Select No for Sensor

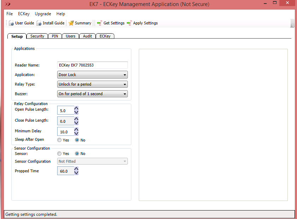tap(77, 154)
